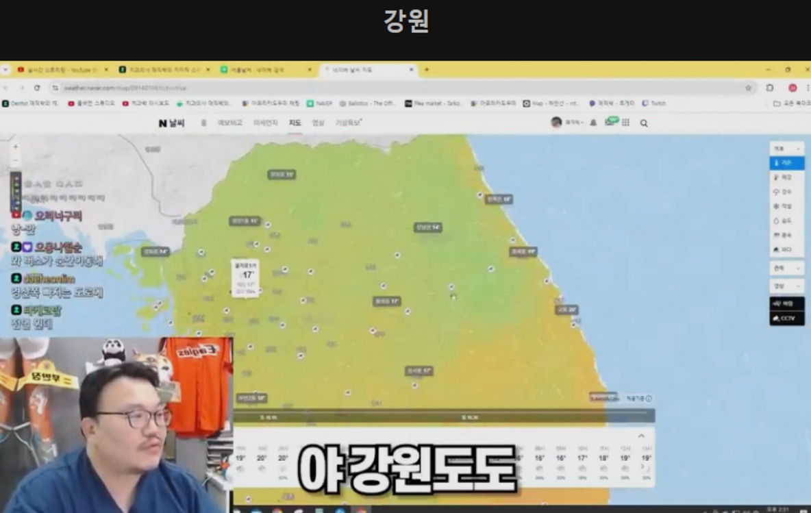Click the magnifier search icon in header

click(x=644, y=123)
